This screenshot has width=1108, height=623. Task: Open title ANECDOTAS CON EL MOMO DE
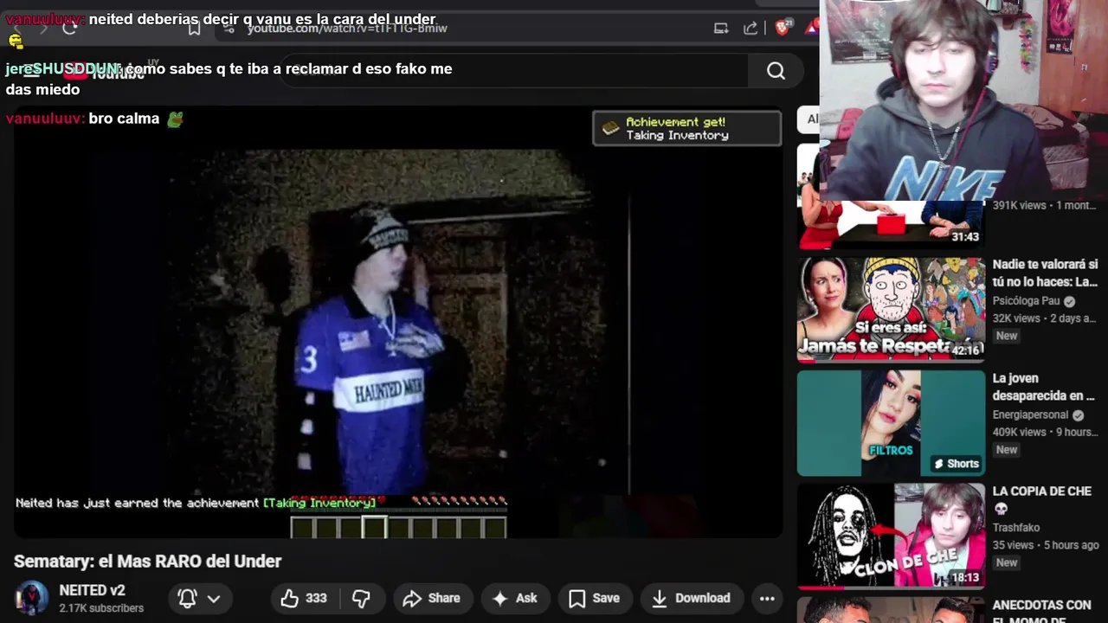point(1041,611)
